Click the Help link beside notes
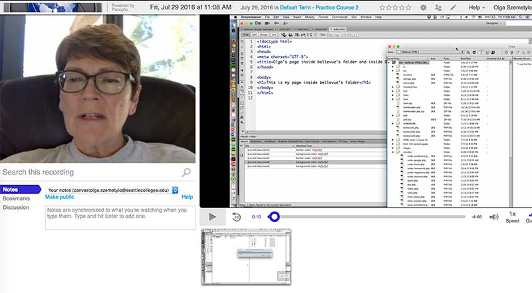The image size is (532, 293). [x=187, y=197]
